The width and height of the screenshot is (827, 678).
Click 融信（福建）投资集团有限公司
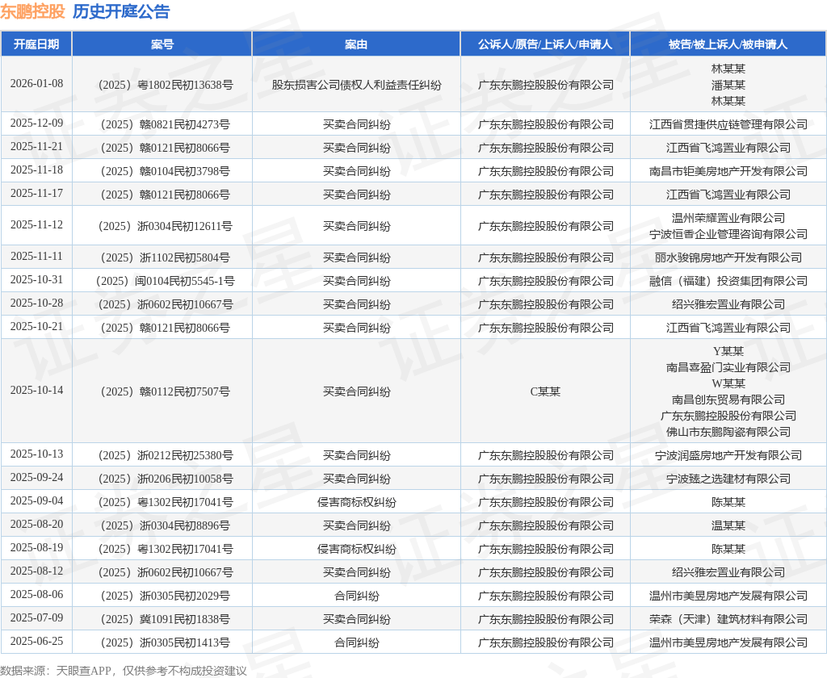click(x=728, y=281)
